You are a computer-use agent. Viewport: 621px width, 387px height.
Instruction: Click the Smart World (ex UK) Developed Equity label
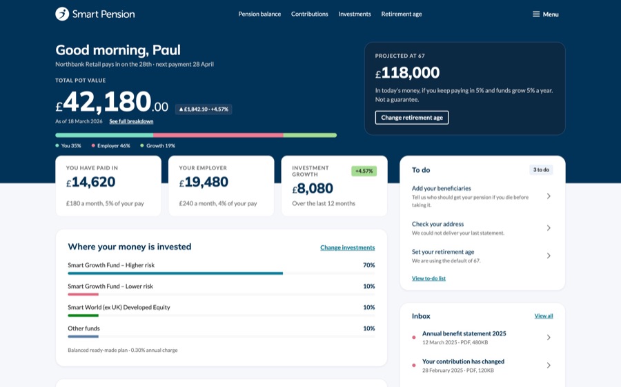(x=119, y=307)
